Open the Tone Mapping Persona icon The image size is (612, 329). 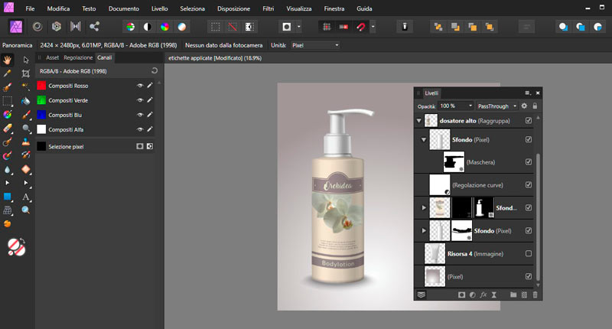click(x=75, y=27)
